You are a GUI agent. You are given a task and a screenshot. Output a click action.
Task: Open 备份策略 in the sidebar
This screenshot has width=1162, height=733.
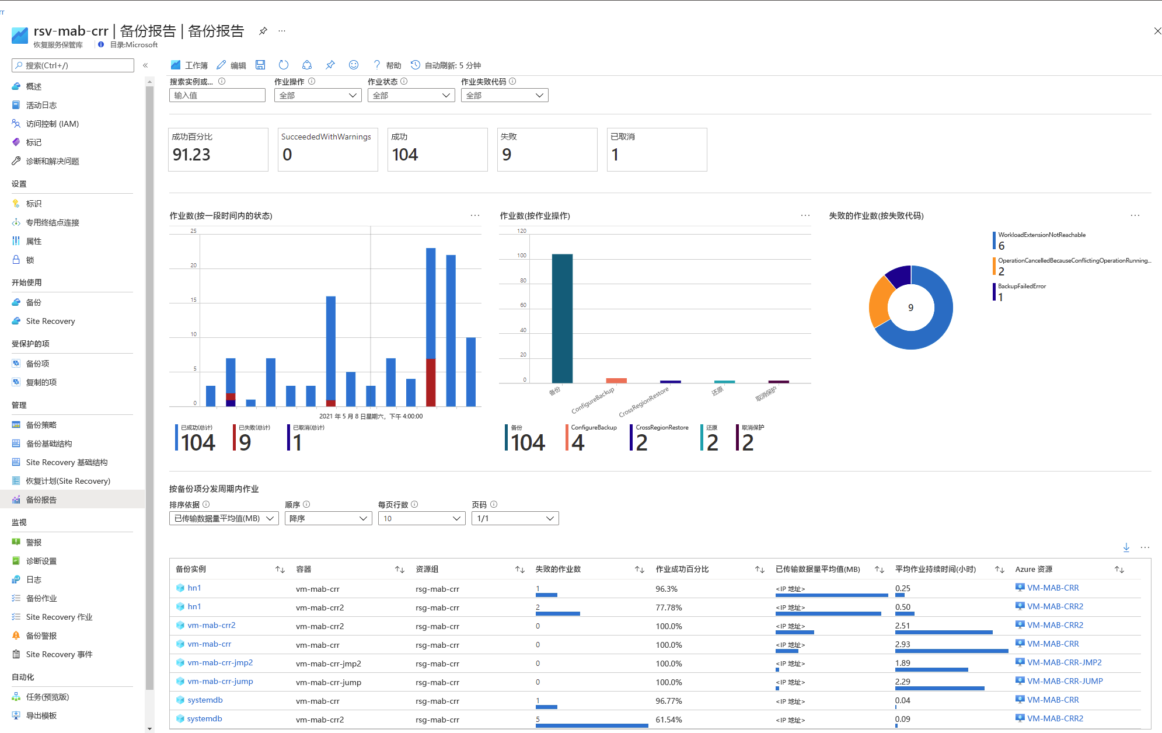[x=41, y=425]
